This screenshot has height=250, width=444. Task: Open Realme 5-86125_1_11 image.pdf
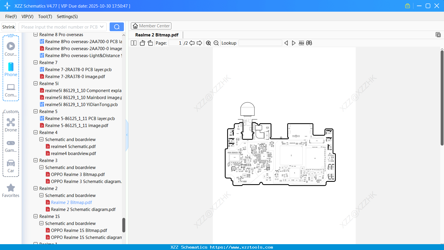coord(77,126)
